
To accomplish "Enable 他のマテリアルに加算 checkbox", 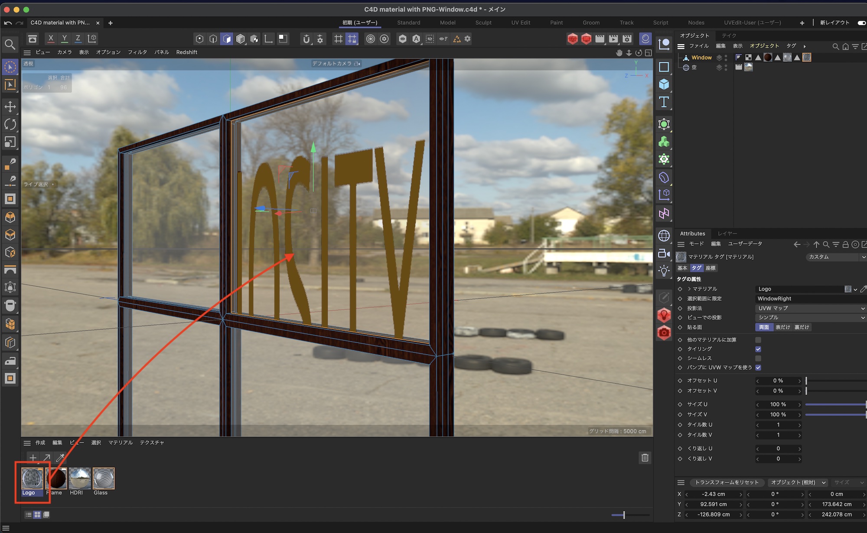I will (758, 340).
